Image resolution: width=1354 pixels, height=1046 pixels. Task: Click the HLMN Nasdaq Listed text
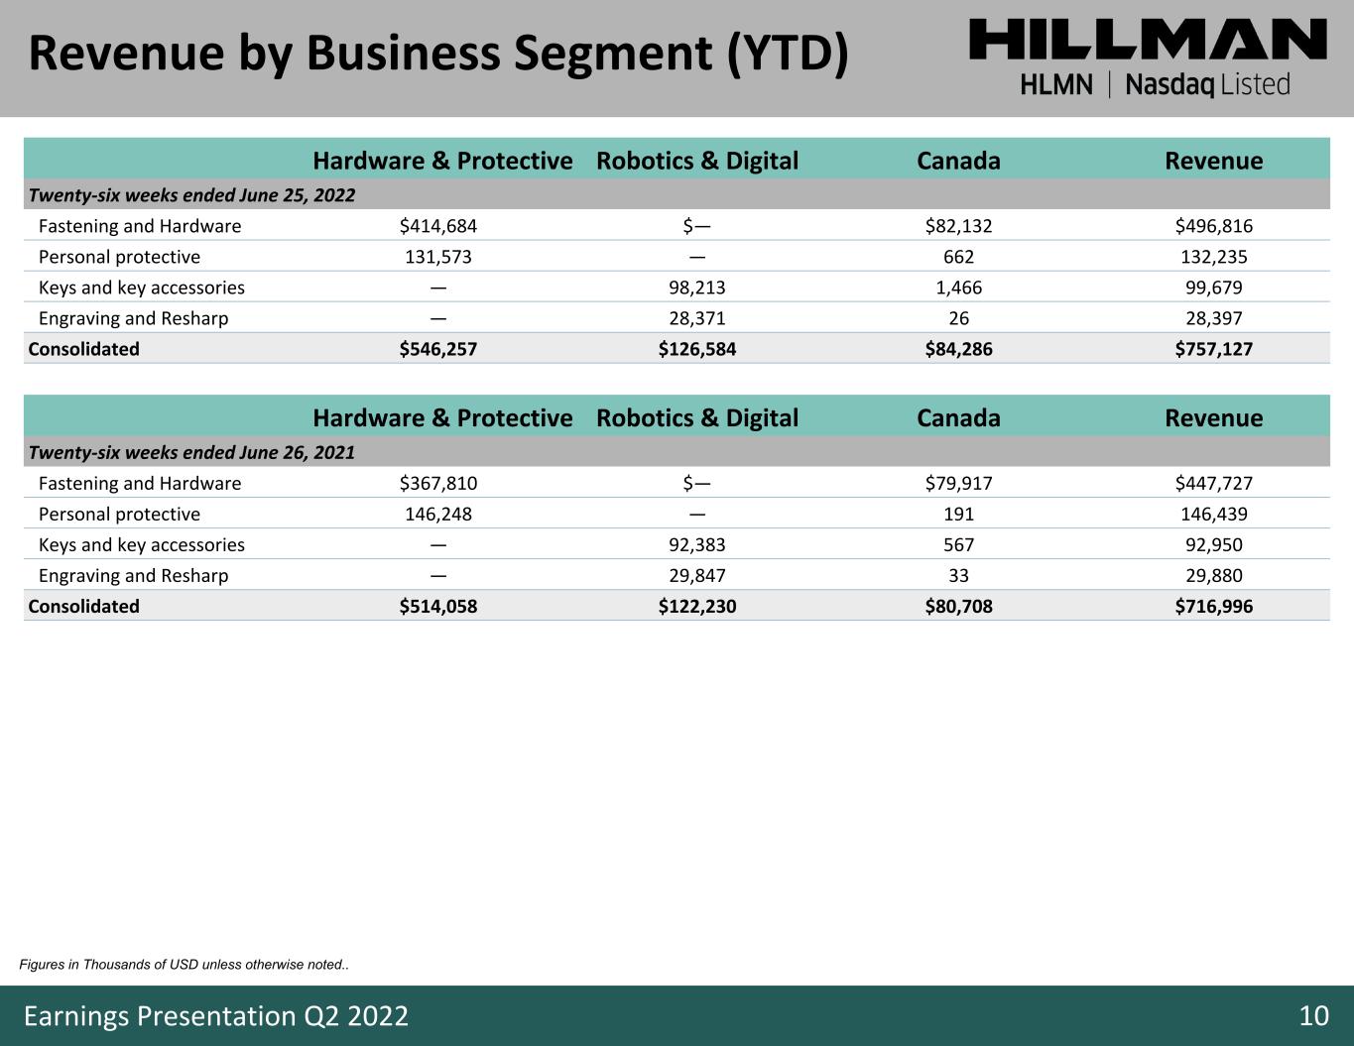1156,85
